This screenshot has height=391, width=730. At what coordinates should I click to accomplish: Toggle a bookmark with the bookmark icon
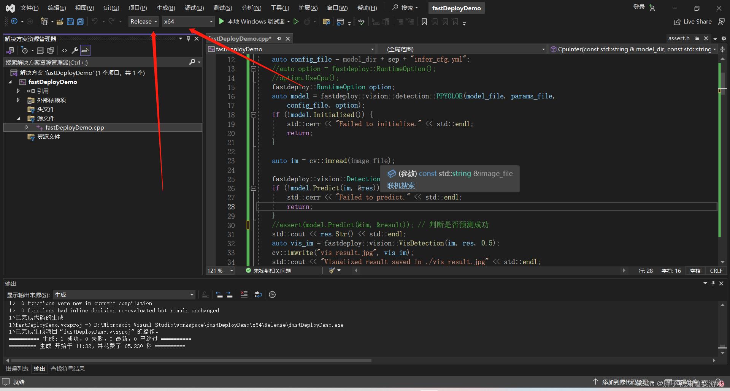pos(424,22)
